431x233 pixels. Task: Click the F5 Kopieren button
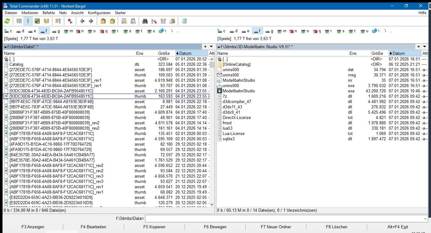(x=154, y=227)
